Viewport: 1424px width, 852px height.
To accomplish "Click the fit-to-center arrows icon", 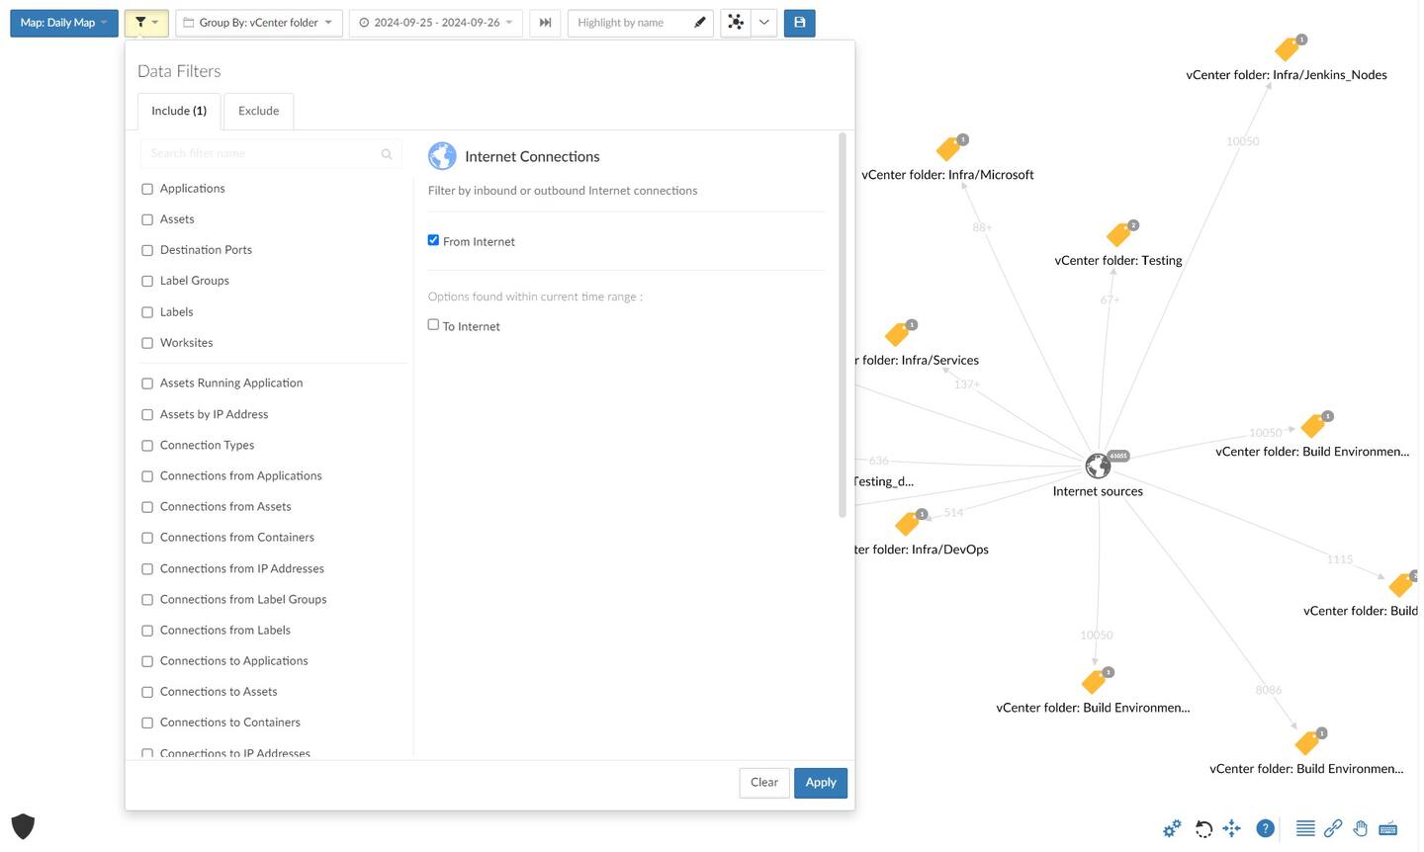I will point(1232,829).
